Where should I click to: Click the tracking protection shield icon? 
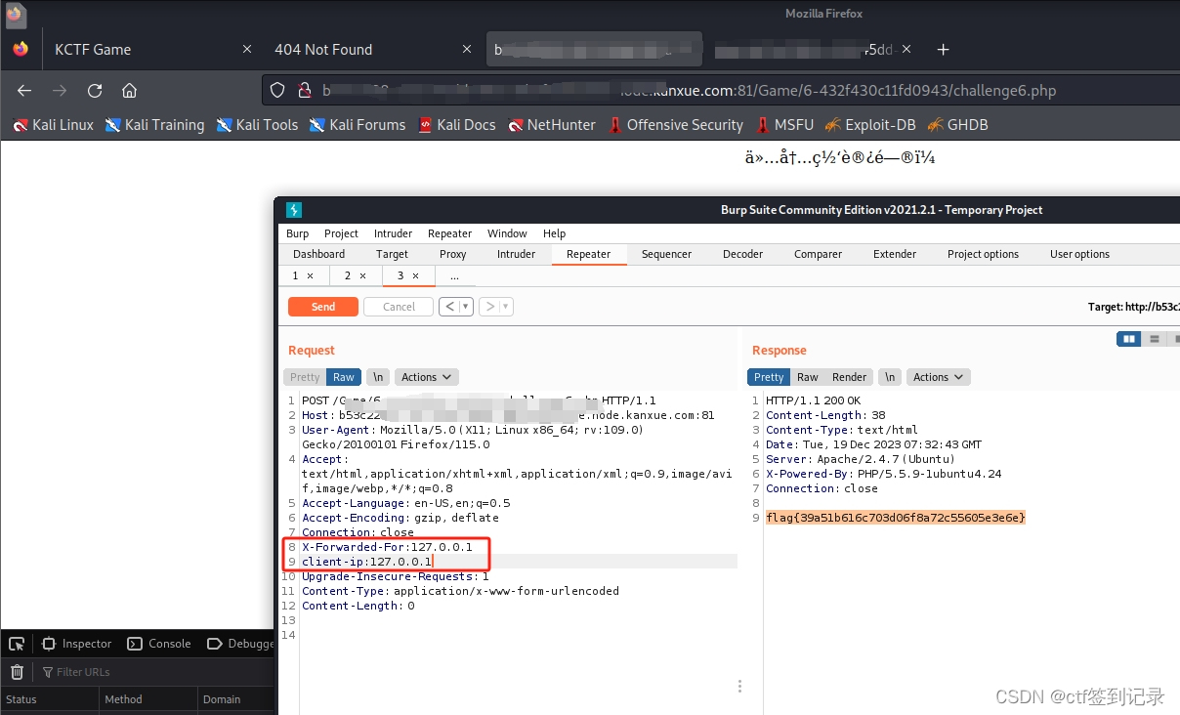277,91
